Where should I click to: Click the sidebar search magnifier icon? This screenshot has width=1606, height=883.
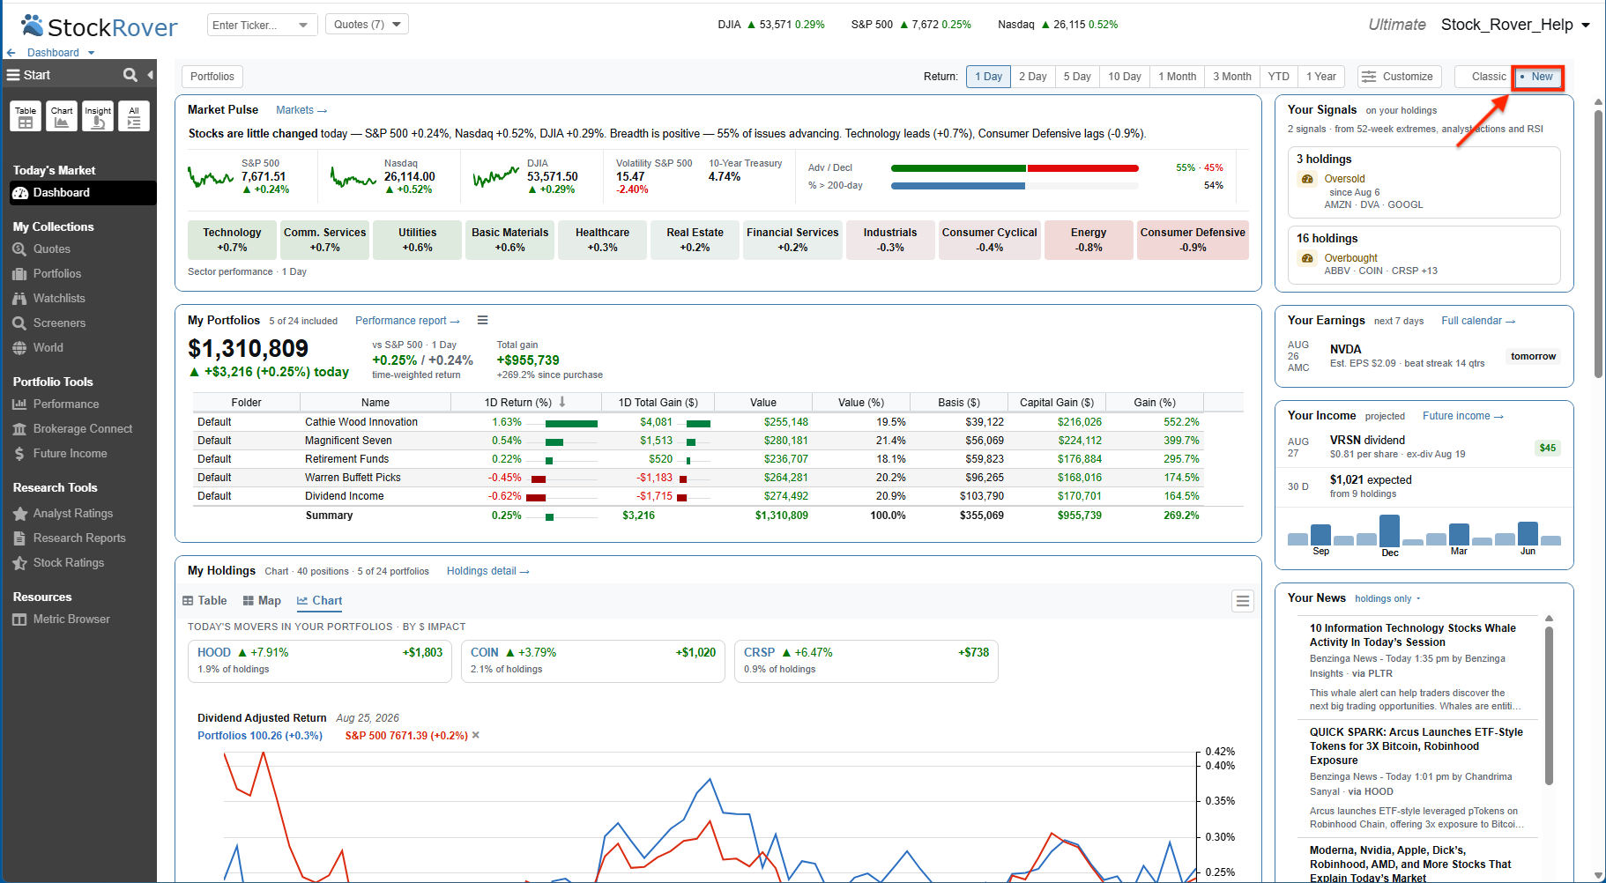click(x=130, y=75)
